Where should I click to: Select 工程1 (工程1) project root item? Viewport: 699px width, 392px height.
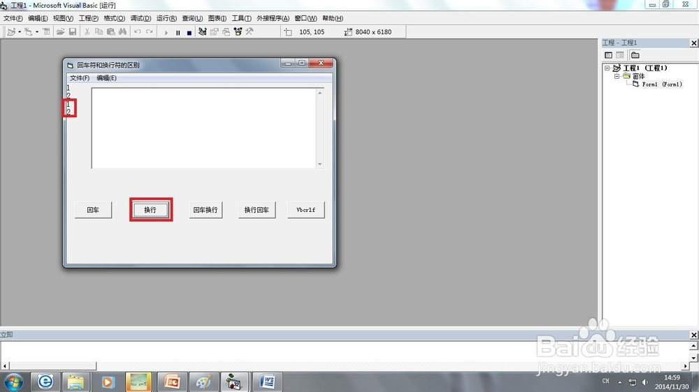[x=645, y=68]
